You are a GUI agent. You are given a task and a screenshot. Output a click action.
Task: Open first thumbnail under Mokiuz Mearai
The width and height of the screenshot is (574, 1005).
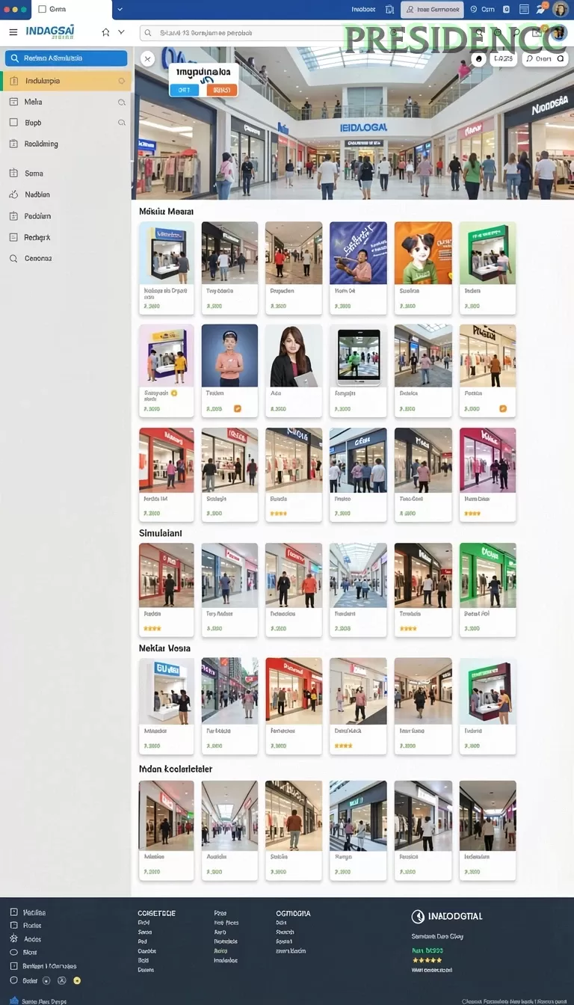coord(166,253)
